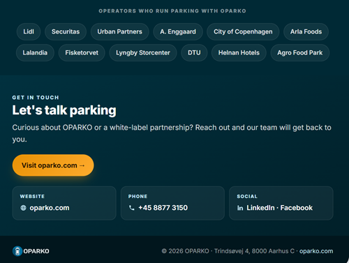Select the Lidl operator pill

point(29,31)
